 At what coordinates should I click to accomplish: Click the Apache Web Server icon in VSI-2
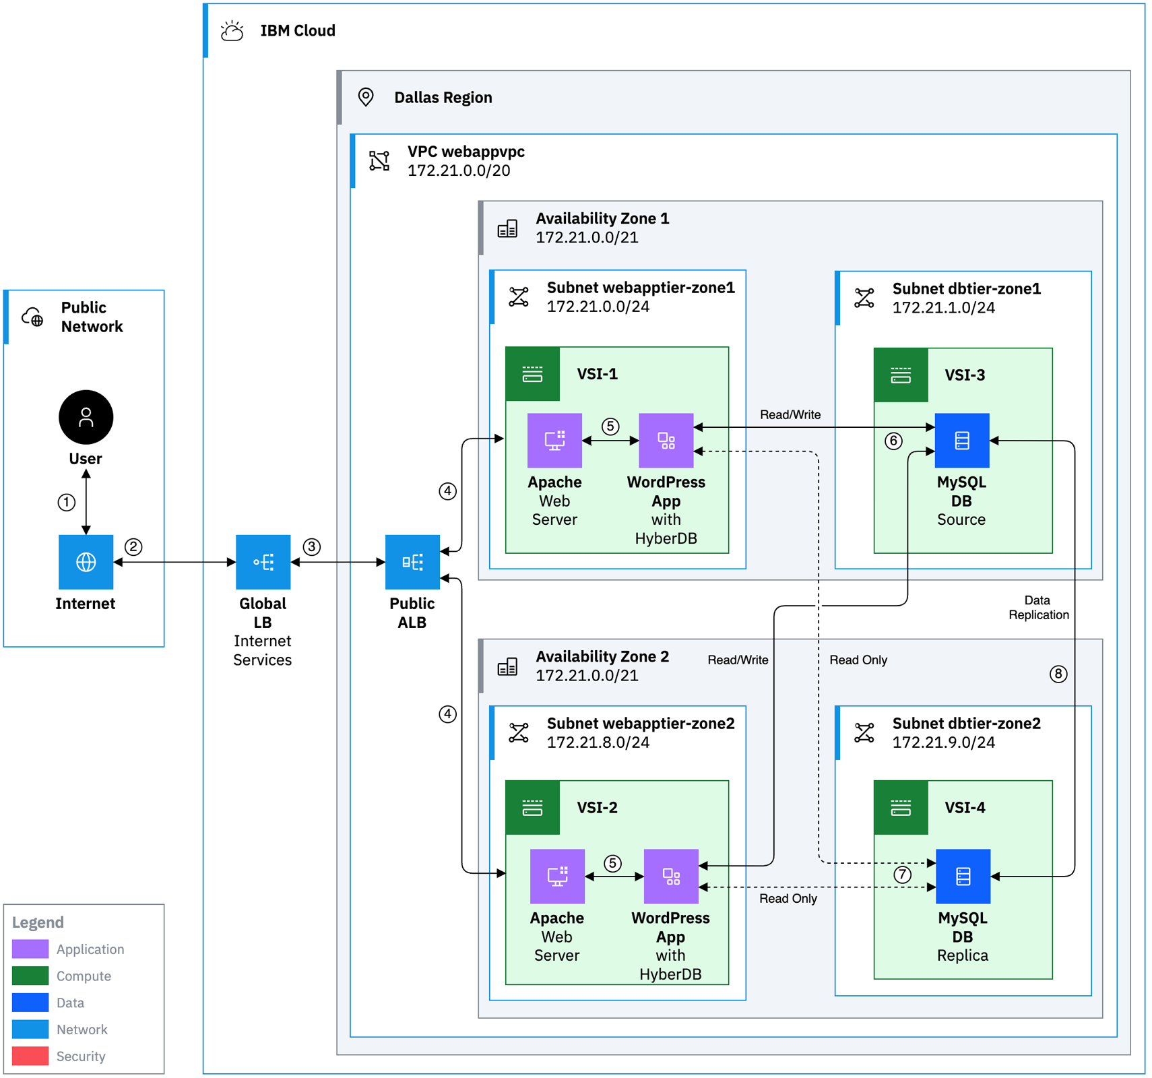[x=557, y=877]
